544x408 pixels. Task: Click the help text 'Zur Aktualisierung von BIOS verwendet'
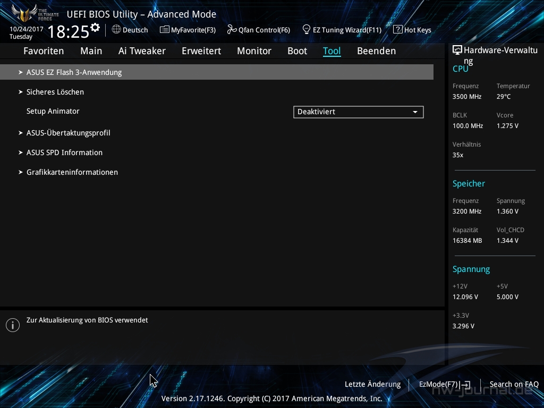(87, 320)
